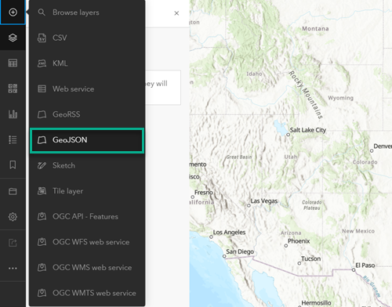Open the Bookmarks icon
The image size is (392, 307).
tap(13, 165)
